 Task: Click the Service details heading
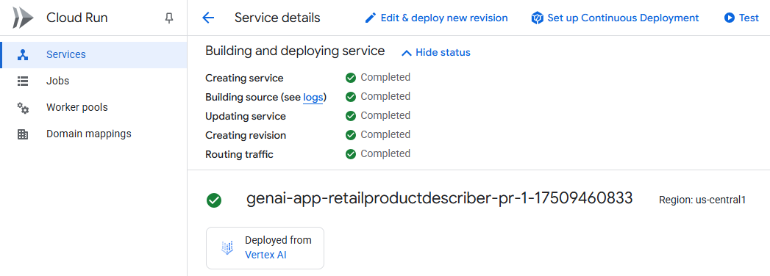[277, 18]
